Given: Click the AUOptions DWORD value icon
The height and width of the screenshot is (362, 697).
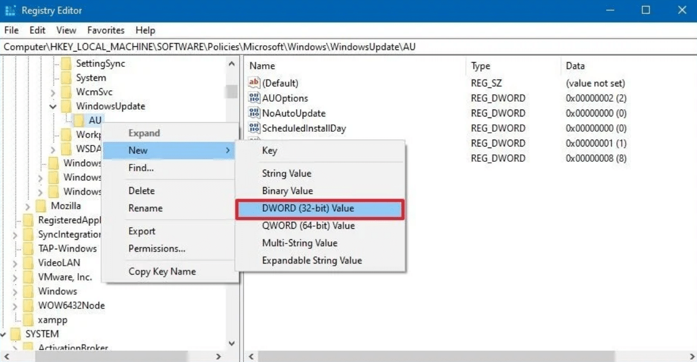Looking at the screenshot, I should (255, 98).
